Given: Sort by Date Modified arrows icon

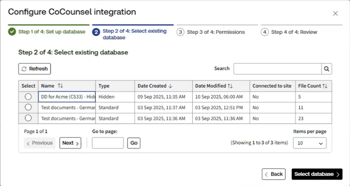Looking at the screenshot, I should (230, 86).
